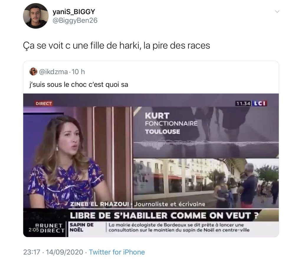Open the Twitter for iPhone source link
This screenshot has height=260, width=302.
pyautogui.click(x=117, y=252)
